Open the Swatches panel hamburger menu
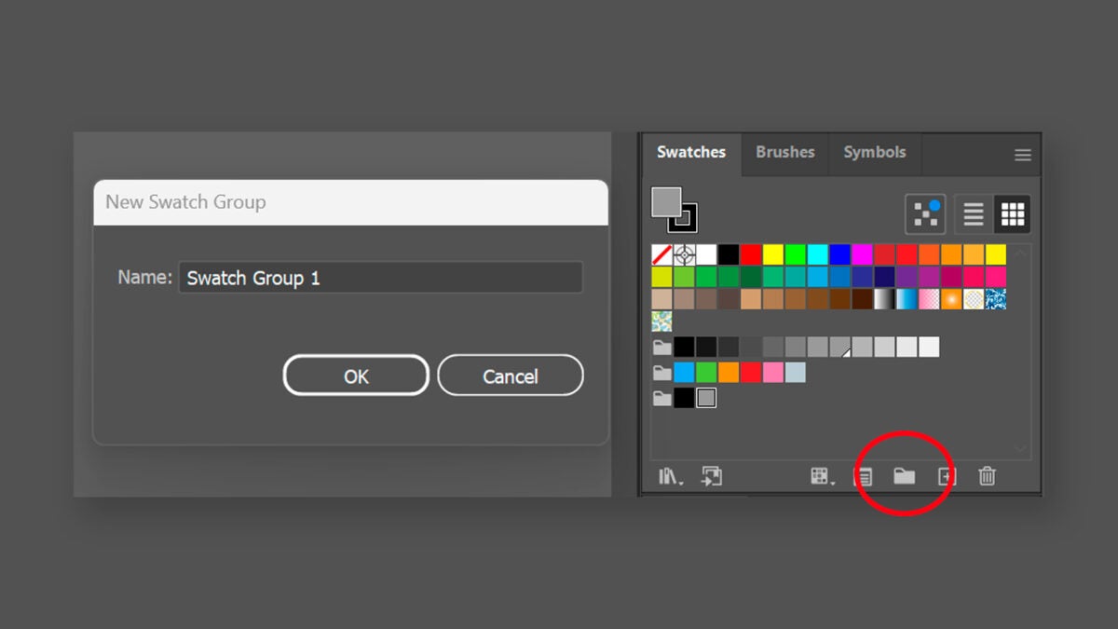 click(1022, 156)
